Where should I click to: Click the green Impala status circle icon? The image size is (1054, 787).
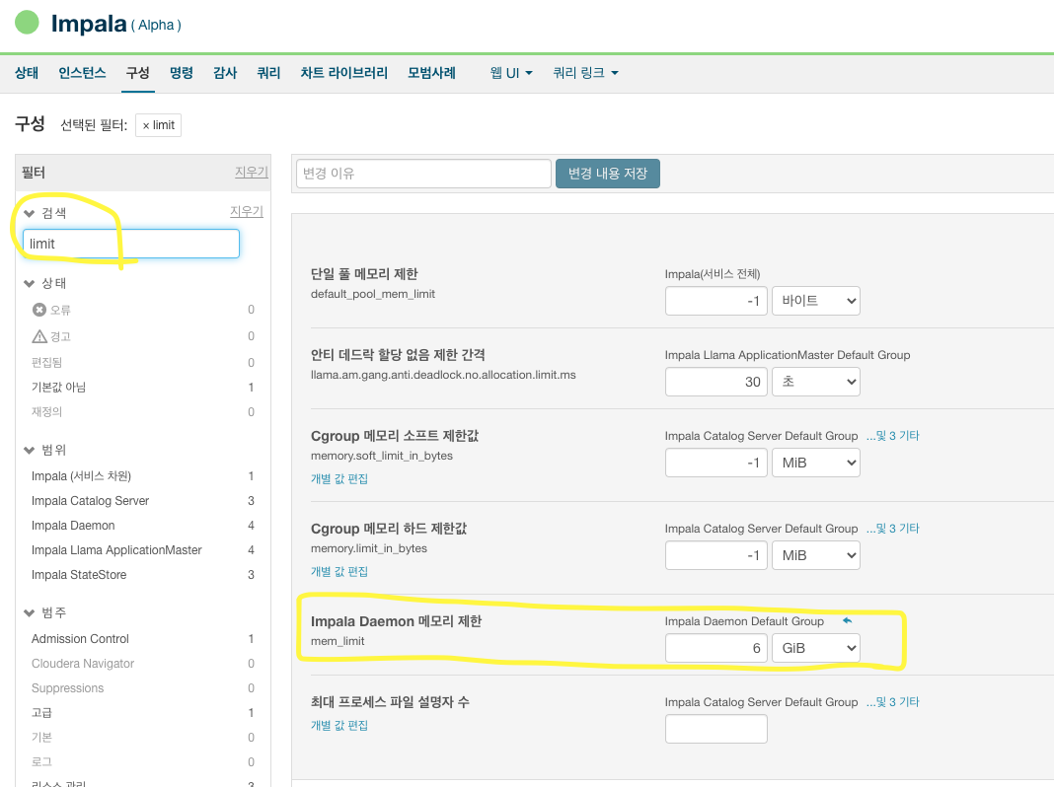[x=27, y=22]
